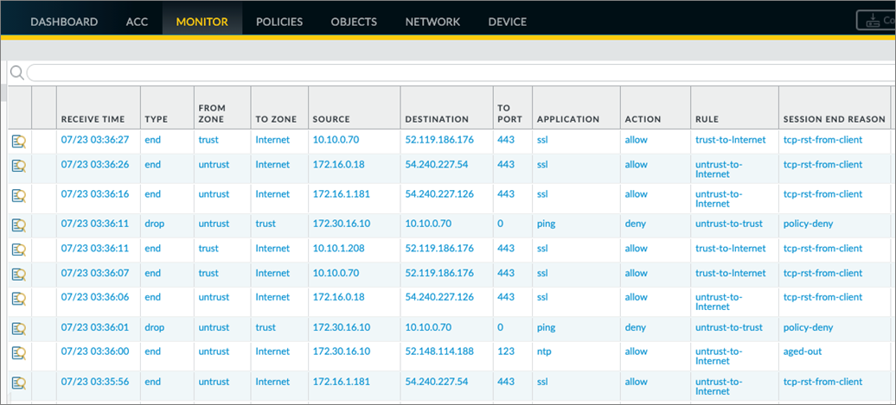The width and height of the screenshot is (896, 405).
Task: Open log details for the 03:36:16 entry
Action: click(19, 196)
